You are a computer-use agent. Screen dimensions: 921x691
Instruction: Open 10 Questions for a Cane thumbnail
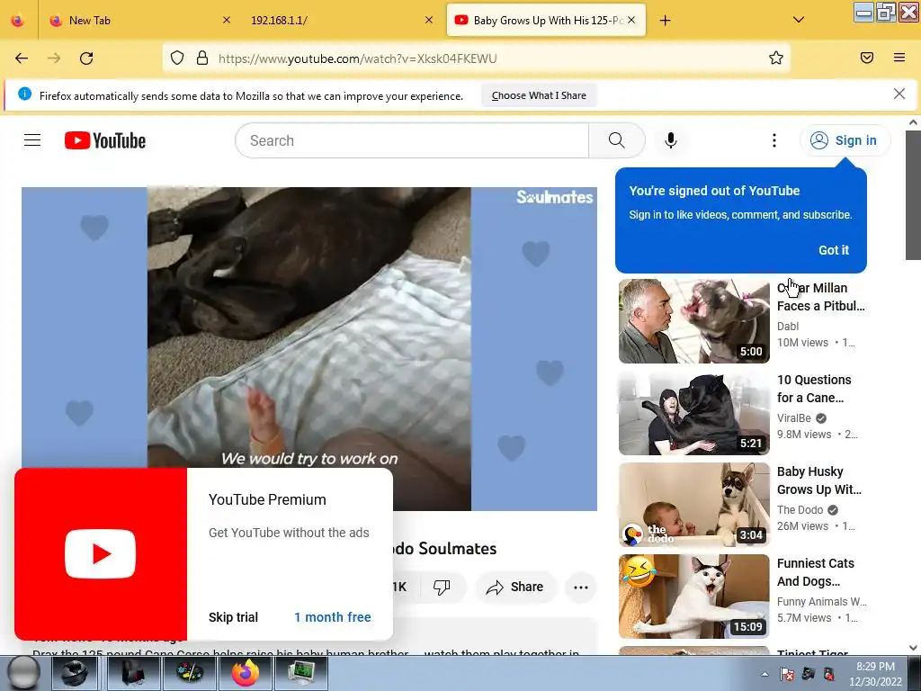click(693, 412)
